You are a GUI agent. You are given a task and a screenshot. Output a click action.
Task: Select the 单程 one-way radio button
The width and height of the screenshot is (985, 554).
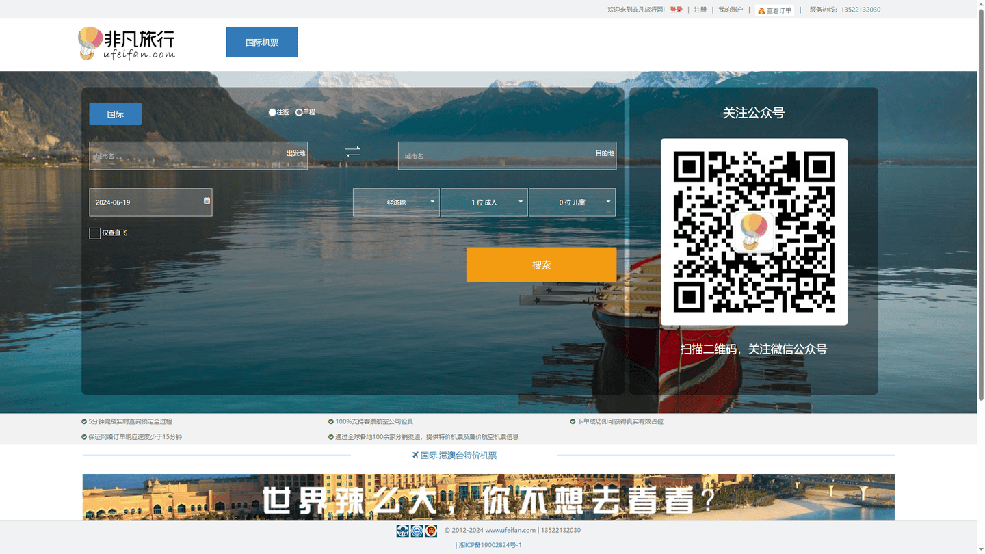(x=299, y=112)
